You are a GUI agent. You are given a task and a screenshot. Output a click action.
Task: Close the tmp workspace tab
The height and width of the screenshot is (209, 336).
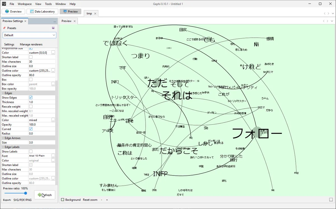coord(95,13)
